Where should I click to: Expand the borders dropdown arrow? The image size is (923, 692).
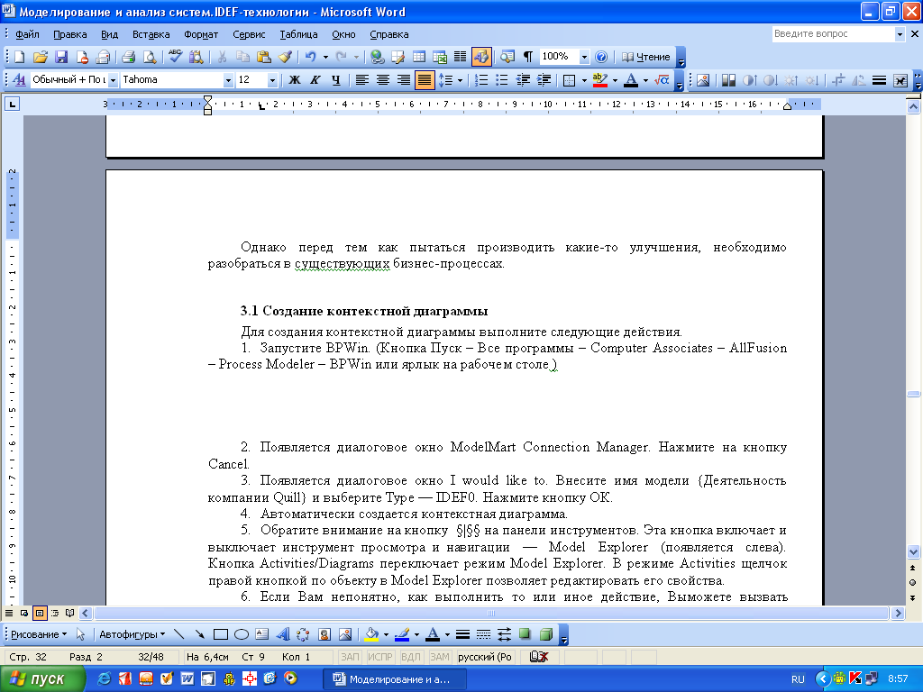tap(584, 80)
